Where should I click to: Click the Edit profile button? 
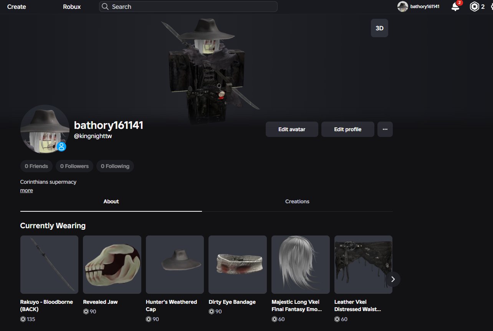[x=347, y=129]
